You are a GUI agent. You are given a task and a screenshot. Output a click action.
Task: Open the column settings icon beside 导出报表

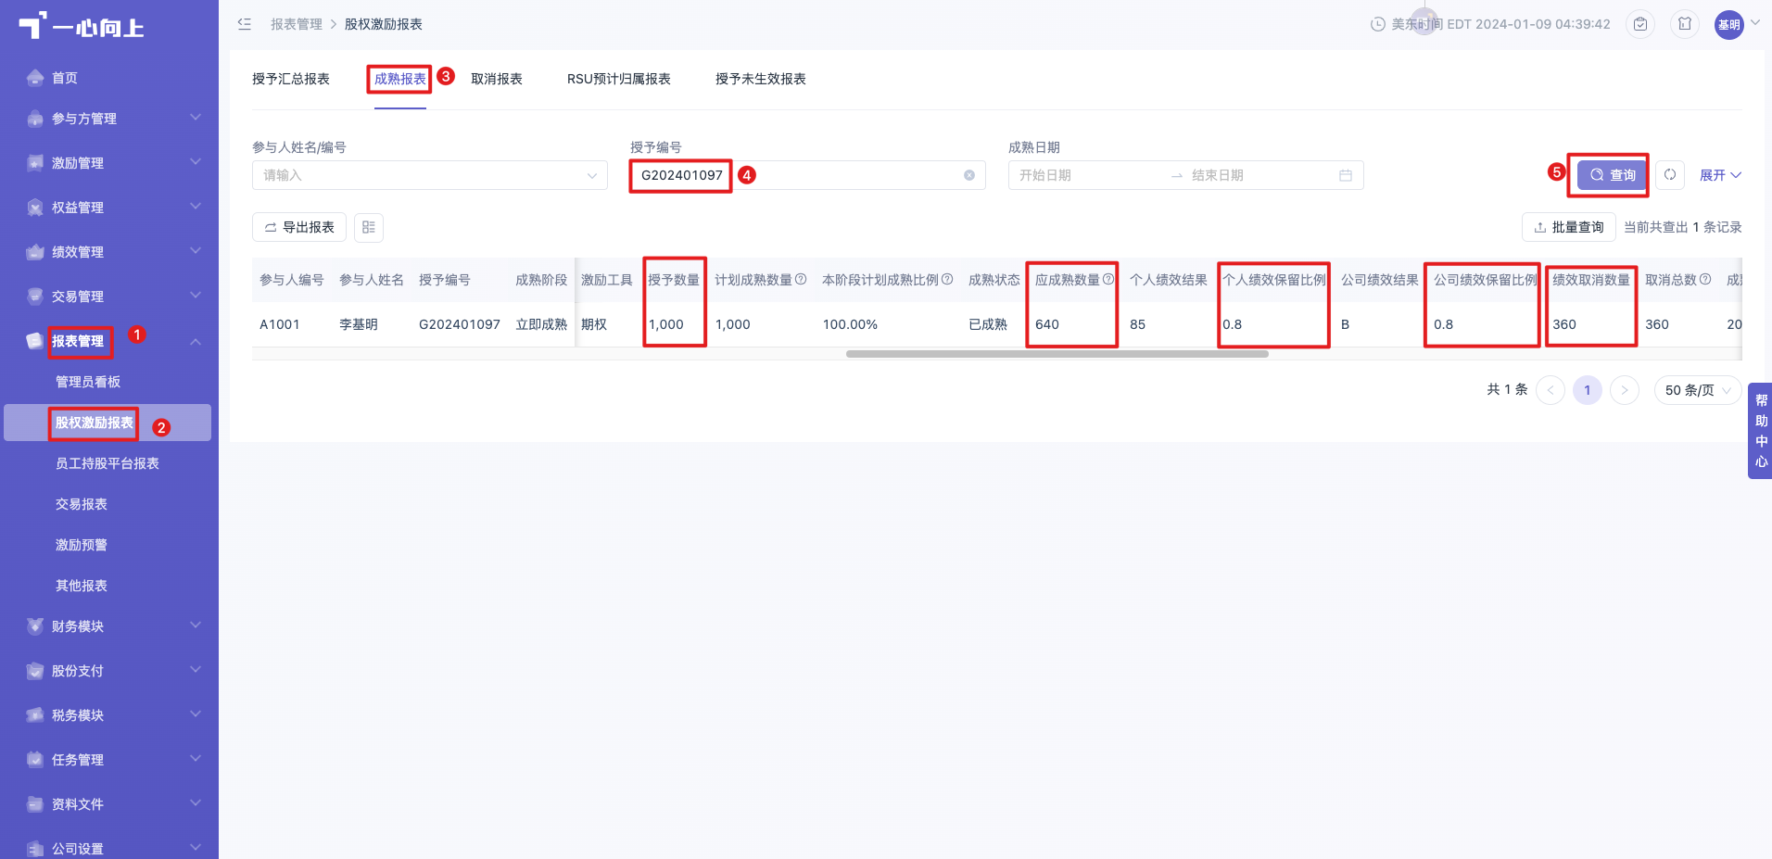coord(369,227)
